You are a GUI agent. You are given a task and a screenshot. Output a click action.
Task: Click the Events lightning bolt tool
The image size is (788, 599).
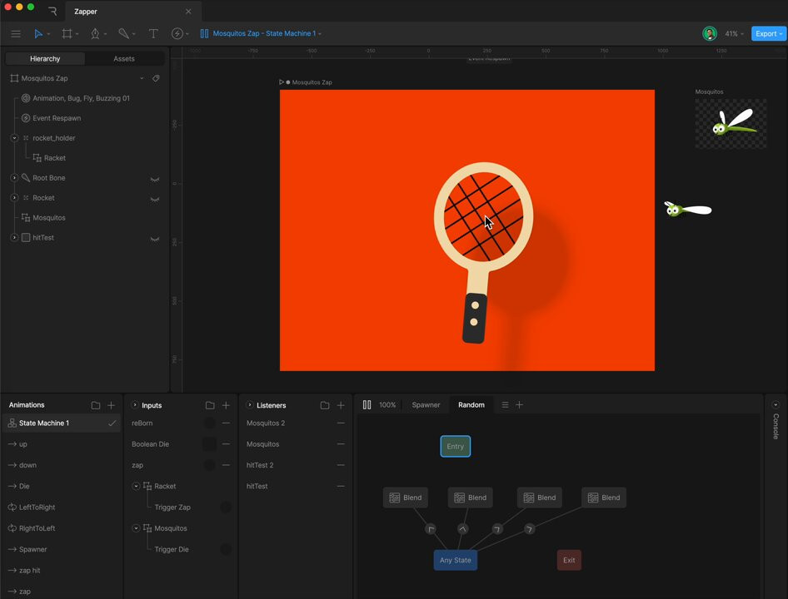(177, 33)
